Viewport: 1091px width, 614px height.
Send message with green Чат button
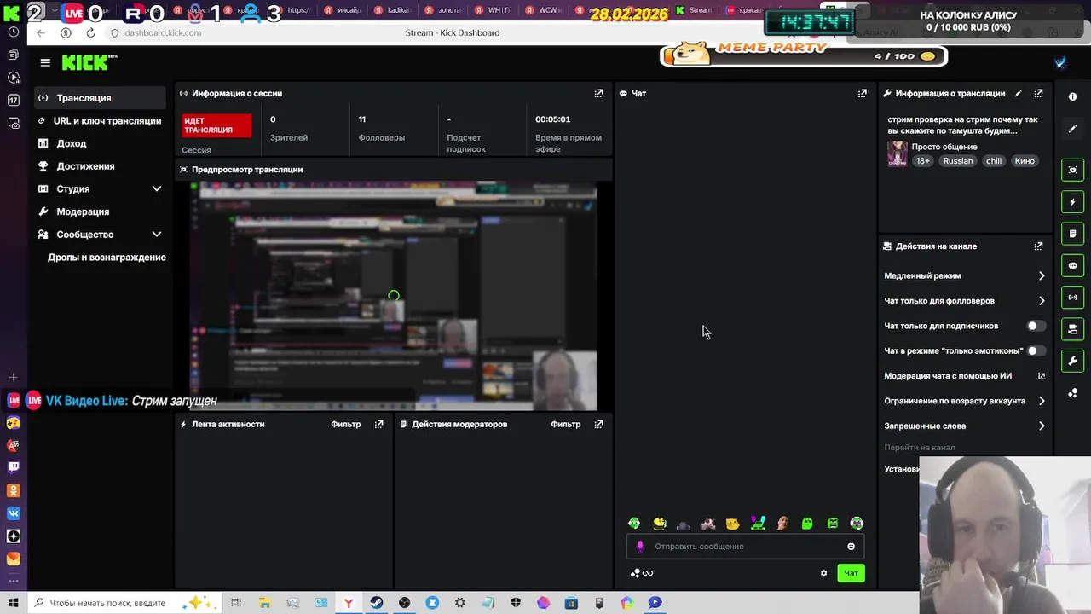point(851,573)
